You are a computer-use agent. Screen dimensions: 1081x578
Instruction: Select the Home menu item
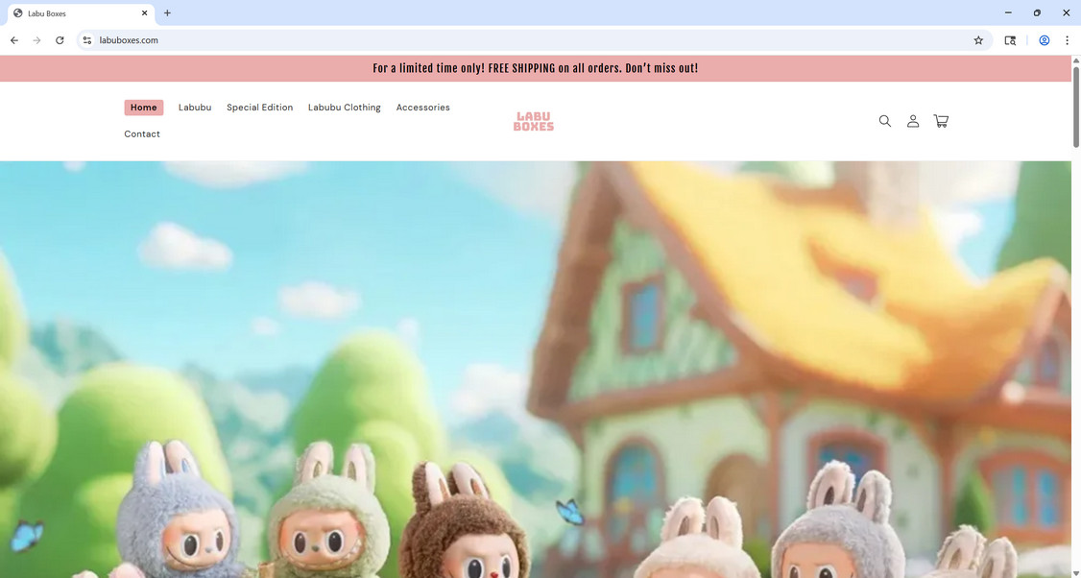click(143, 108)
